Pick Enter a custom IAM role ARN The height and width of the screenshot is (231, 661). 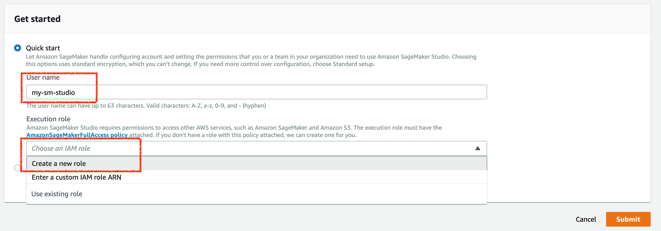(76, 177)
